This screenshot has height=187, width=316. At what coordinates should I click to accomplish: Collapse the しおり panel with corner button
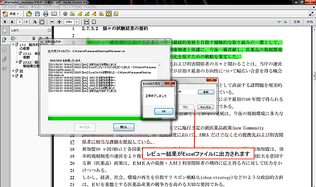pyautogui.click(x=50, y=30)
